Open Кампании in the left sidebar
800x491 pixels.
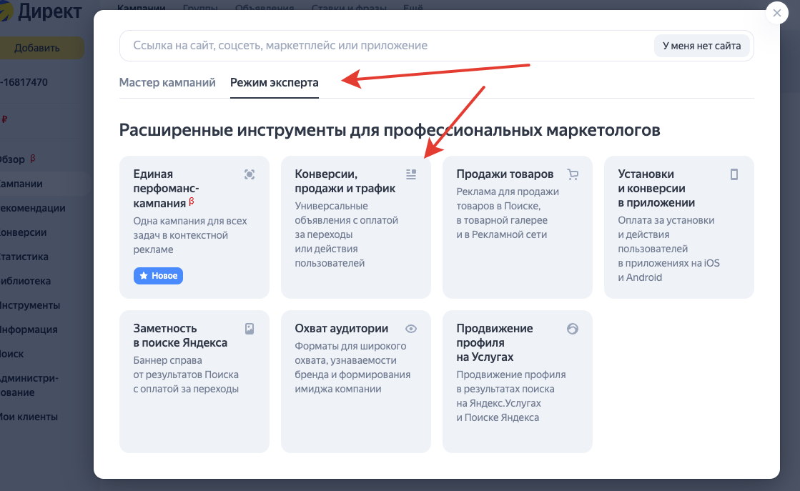(21, 184)
